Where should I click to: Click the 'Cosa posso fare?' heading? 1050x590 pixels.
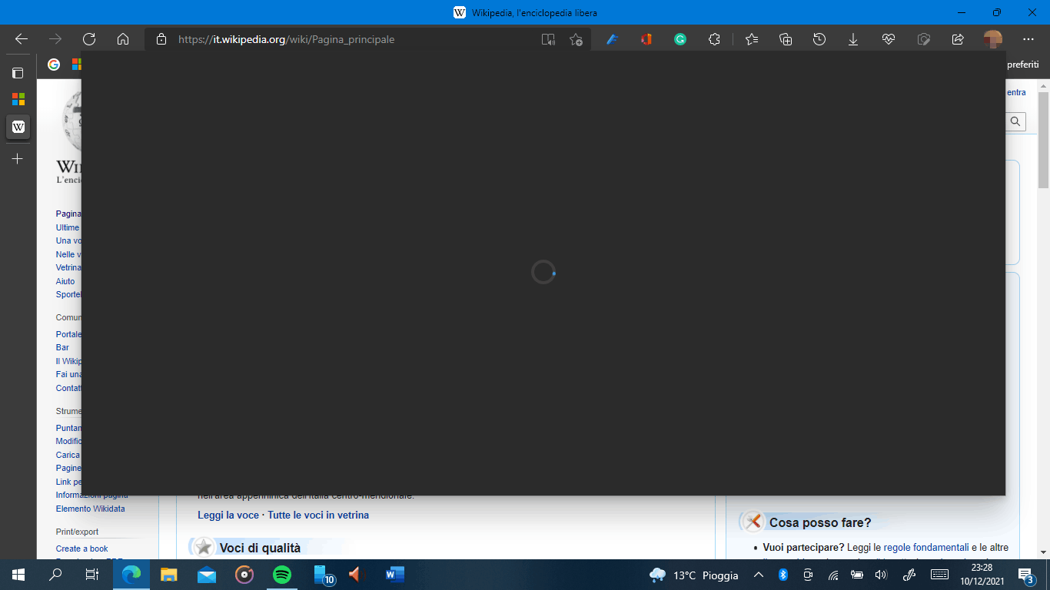820,522
